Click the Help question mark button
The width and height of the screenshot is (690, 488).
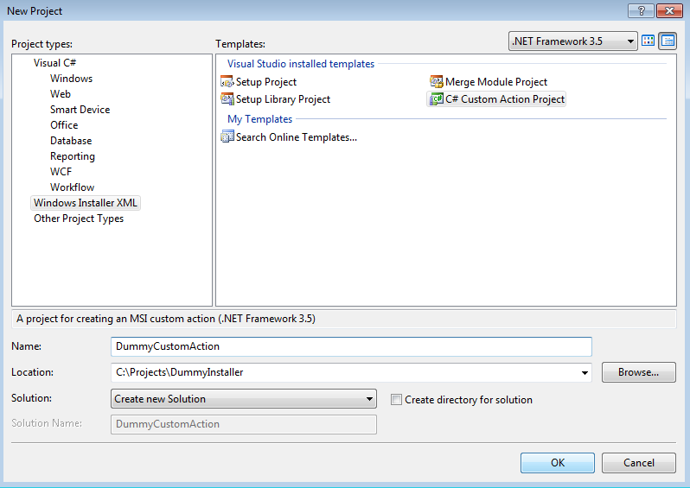[642, 11]
